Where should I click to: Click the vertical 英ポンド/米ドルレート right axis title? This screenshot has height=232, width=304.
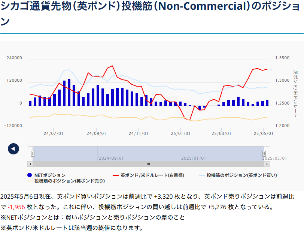tap(295, 93)
